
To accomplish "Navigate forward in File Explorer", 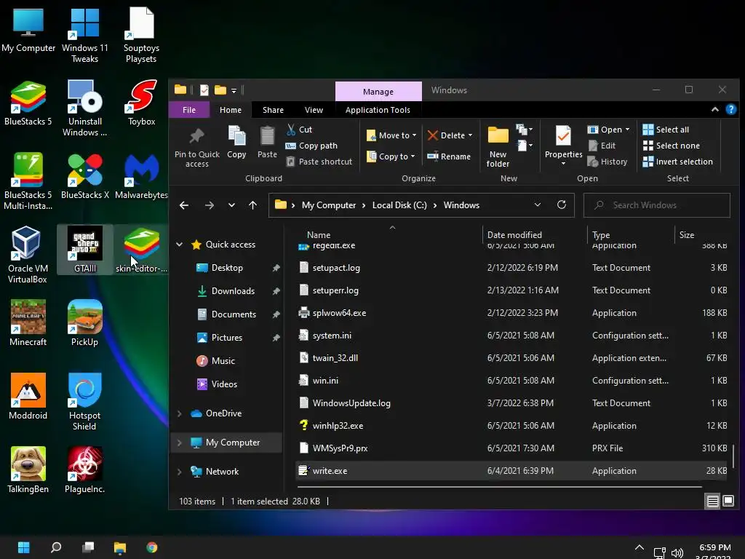I will click(x=209, y=205).
